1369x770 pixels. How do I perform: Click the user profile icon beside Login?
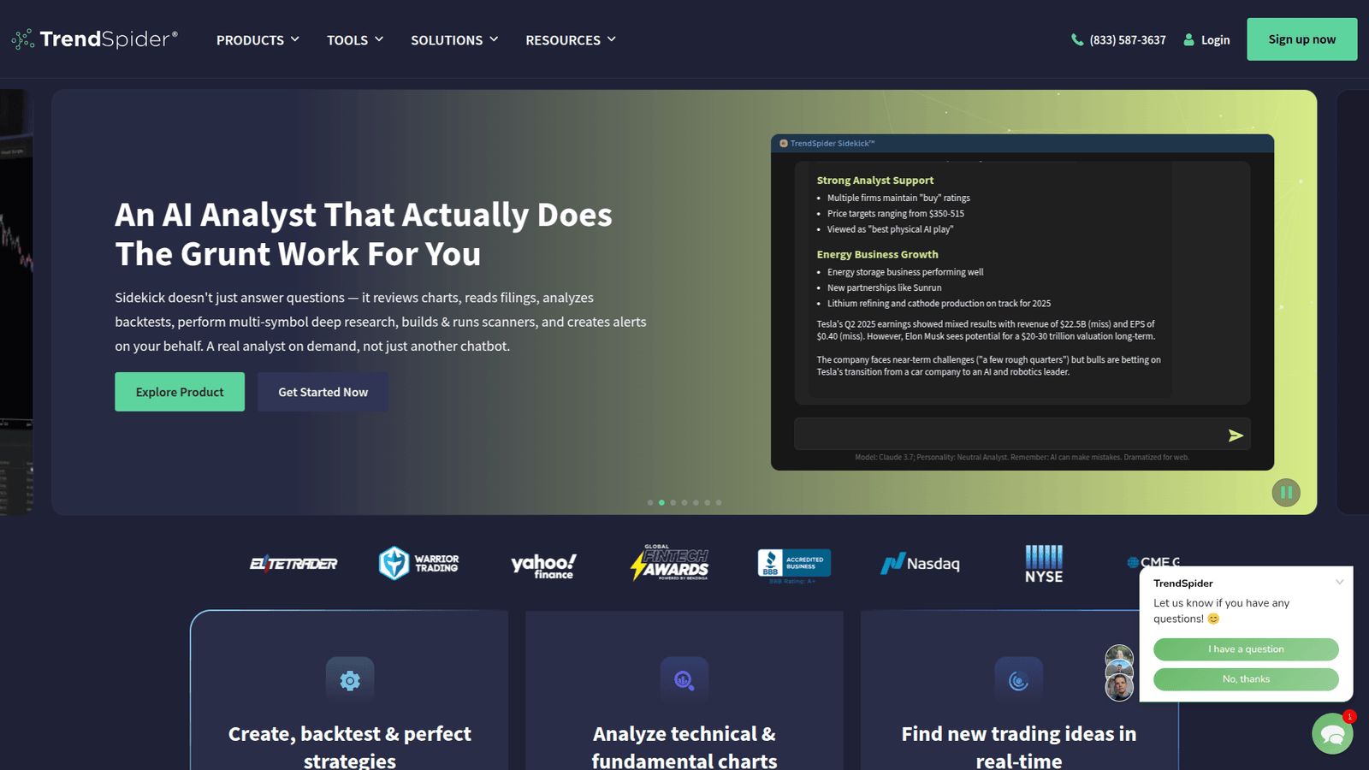click(x=1188, y=39)
